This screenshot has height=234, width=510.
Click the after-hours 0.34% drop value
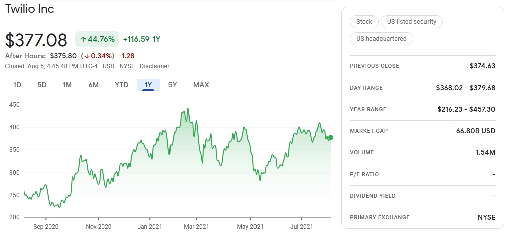click(98, 56)
